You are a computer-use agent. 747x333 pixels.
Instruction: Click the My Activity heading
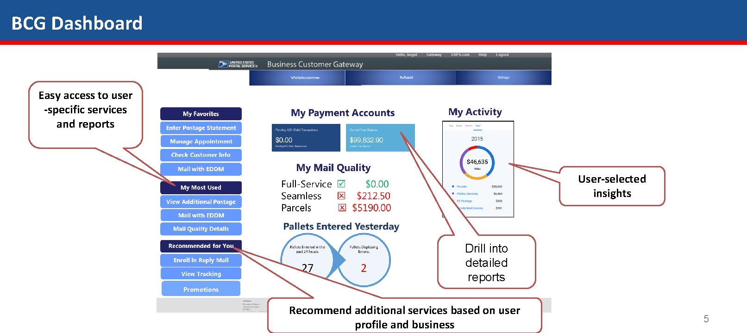pyautogui.click(x=475, y=112)
